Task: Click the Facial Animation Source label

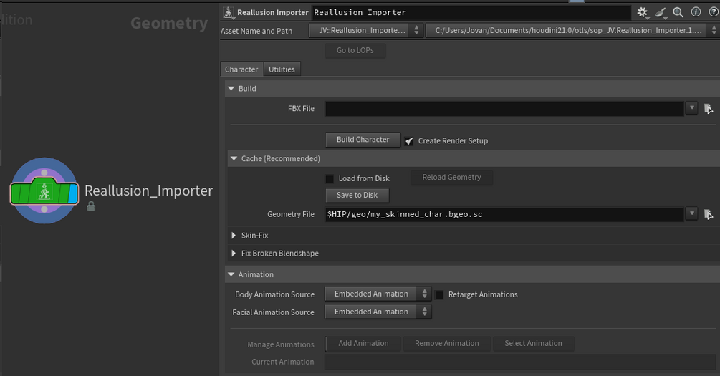Action: [x=273, y=312]
